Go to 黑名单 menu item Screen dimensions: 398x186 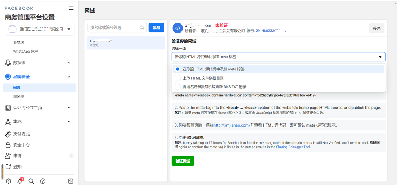pyautogui.click(x=19, y=97)
